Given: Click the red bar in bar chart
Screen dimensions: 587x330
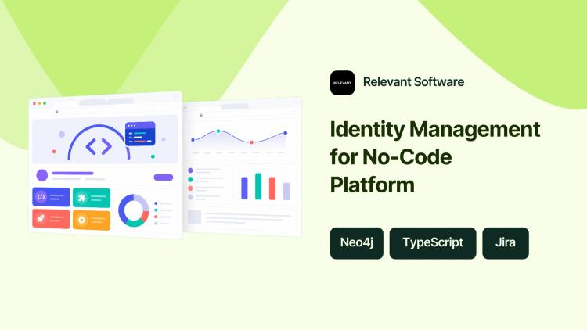Looking at the screenshot, I should 272,188.
